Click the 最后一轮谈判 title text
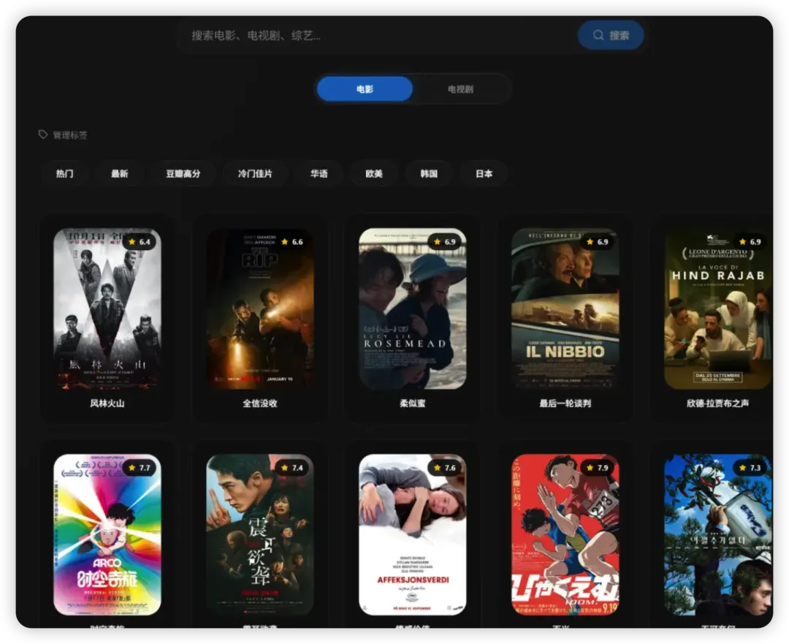The image size is (789, 644). coord(565,404)
